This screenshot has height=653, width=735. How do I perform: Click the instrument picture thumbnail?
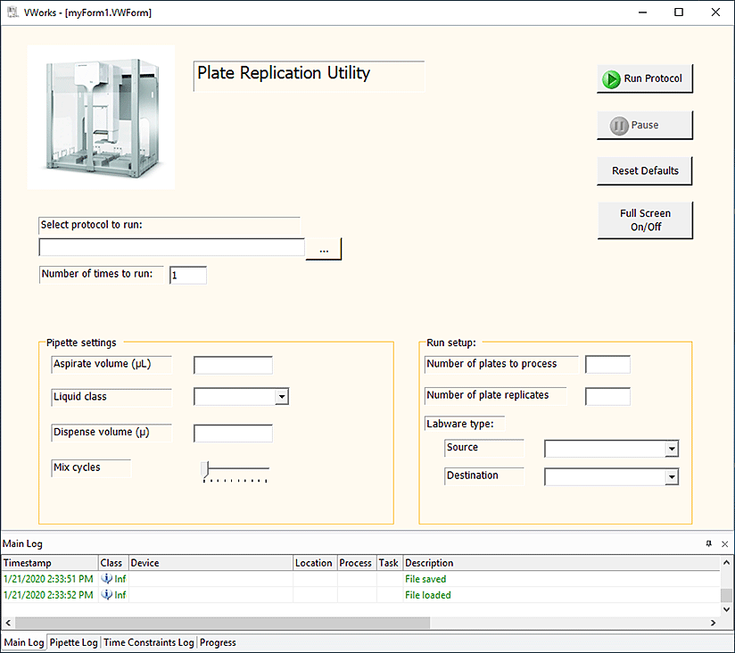point(102,117)
